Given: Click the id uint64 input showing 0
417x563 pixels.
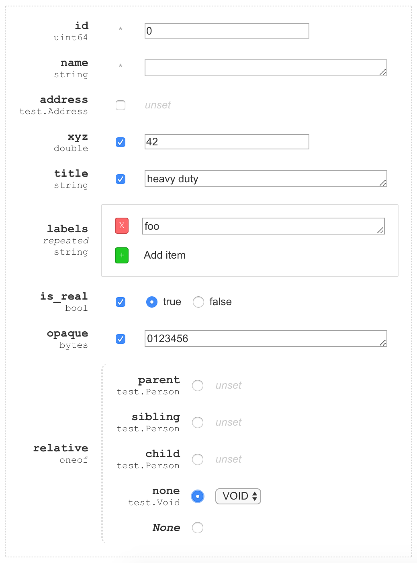Looking at the screenshot, I should (x=226, y=31).
